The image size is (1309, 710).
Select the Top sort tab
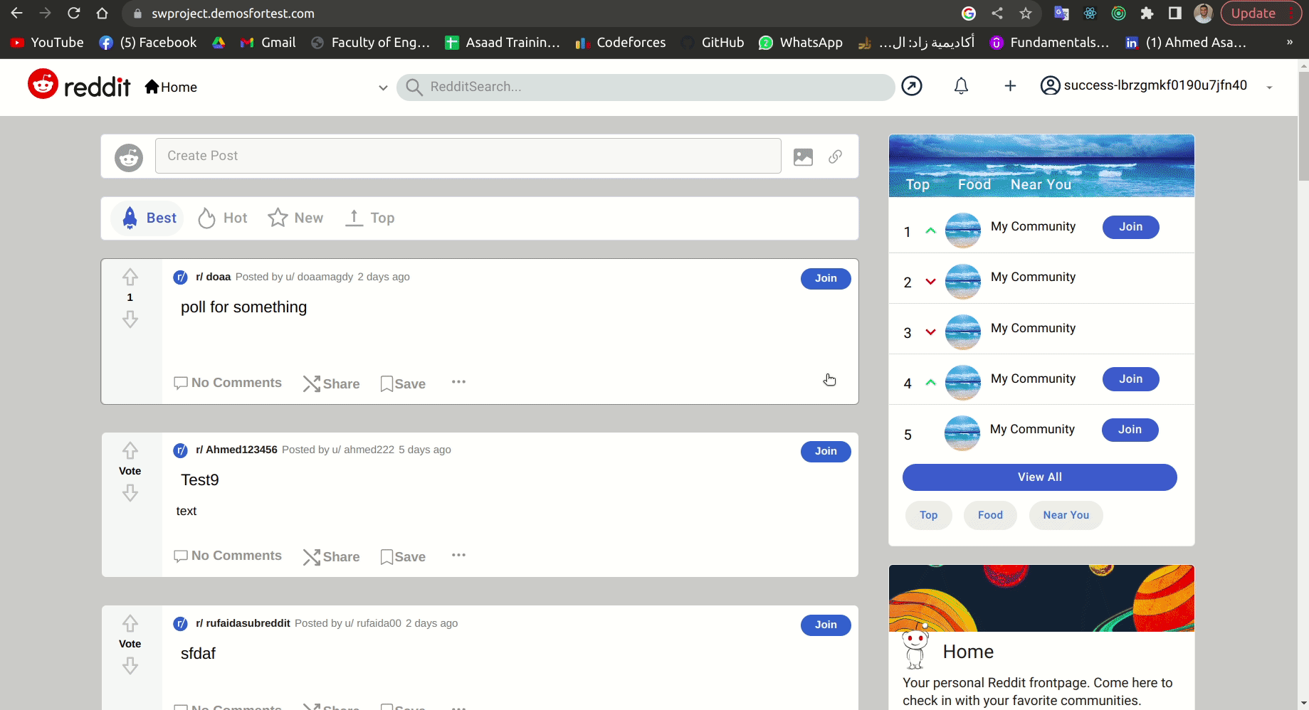point(369,218)
